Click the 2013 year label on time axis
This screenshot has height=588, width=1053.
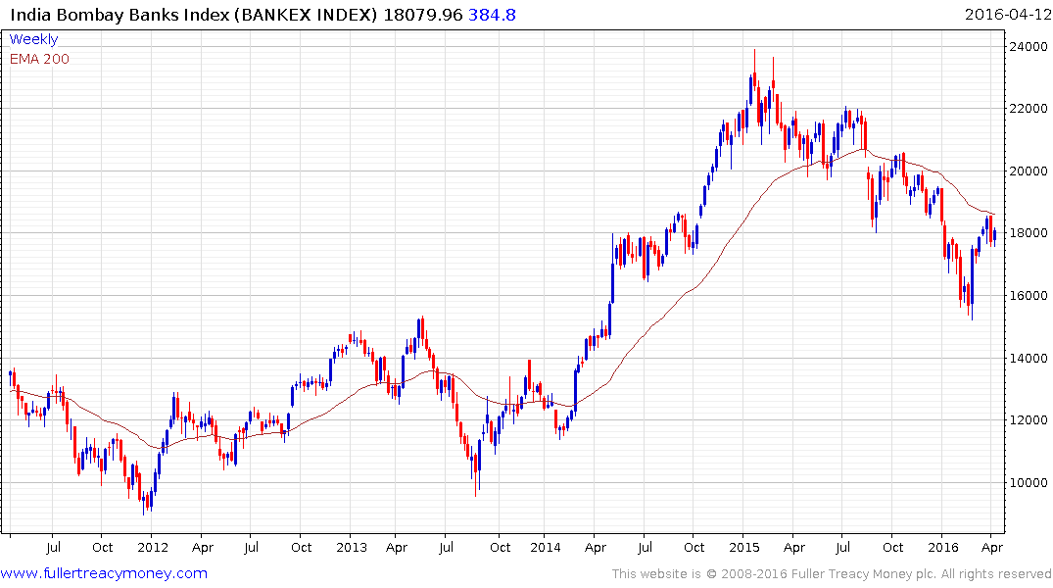[x=352, y=547]
